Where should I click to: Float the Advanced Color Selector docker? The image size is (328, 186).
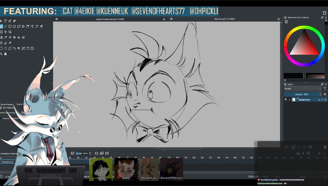(x=322, y=18)
